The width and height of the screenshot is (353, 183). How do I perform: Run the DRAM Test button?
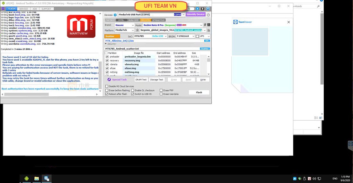tap(141, 80)
